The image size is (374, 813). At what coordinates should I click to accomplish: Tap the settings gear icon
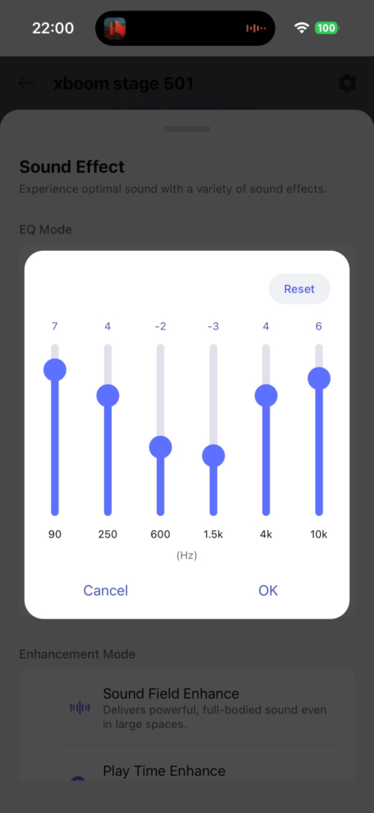347,83
